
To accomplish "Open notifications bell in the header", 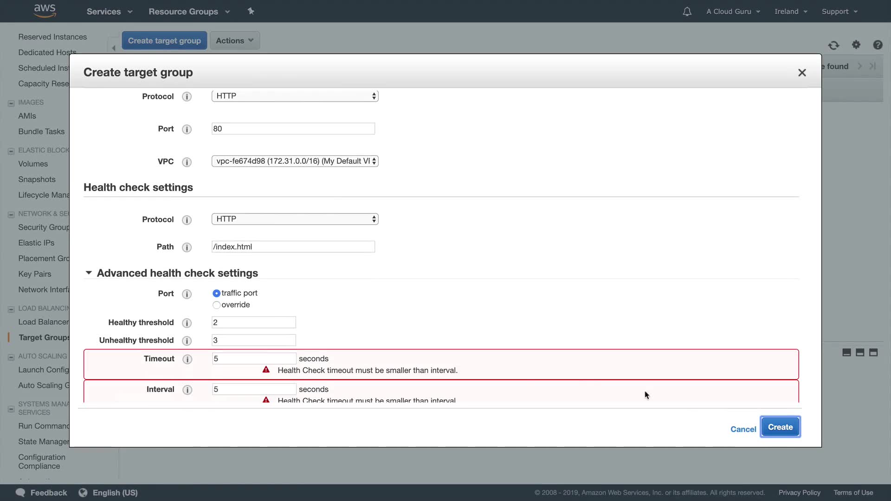I will point(687,12).
